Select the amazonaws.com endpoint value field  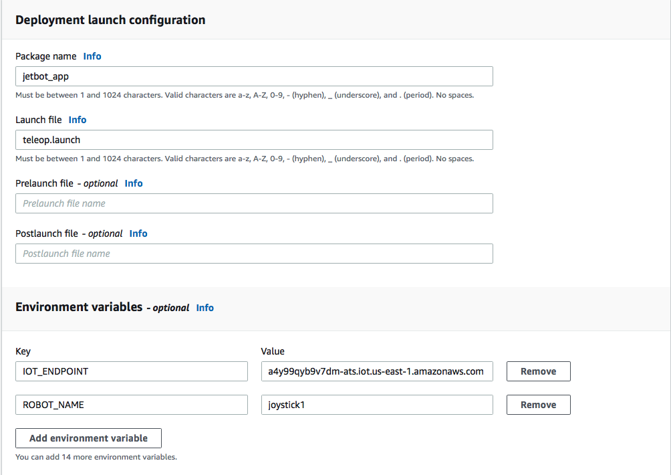tap(377, 371)
